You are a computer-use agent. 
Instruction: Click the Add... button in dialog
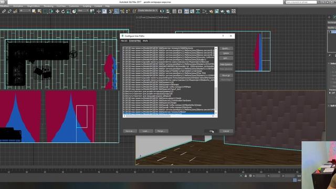[x=226, y=58]
